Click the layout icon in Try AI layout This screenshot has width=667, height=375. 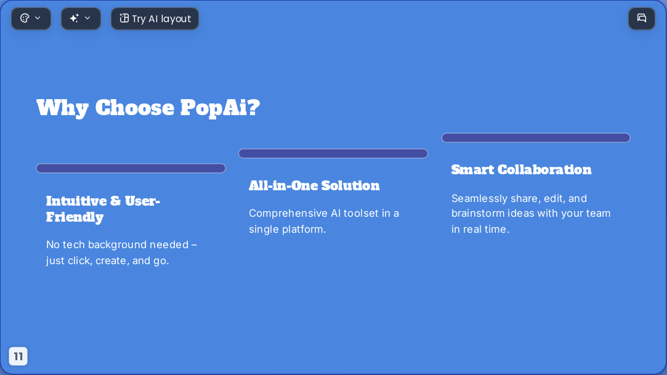[124, 18]
